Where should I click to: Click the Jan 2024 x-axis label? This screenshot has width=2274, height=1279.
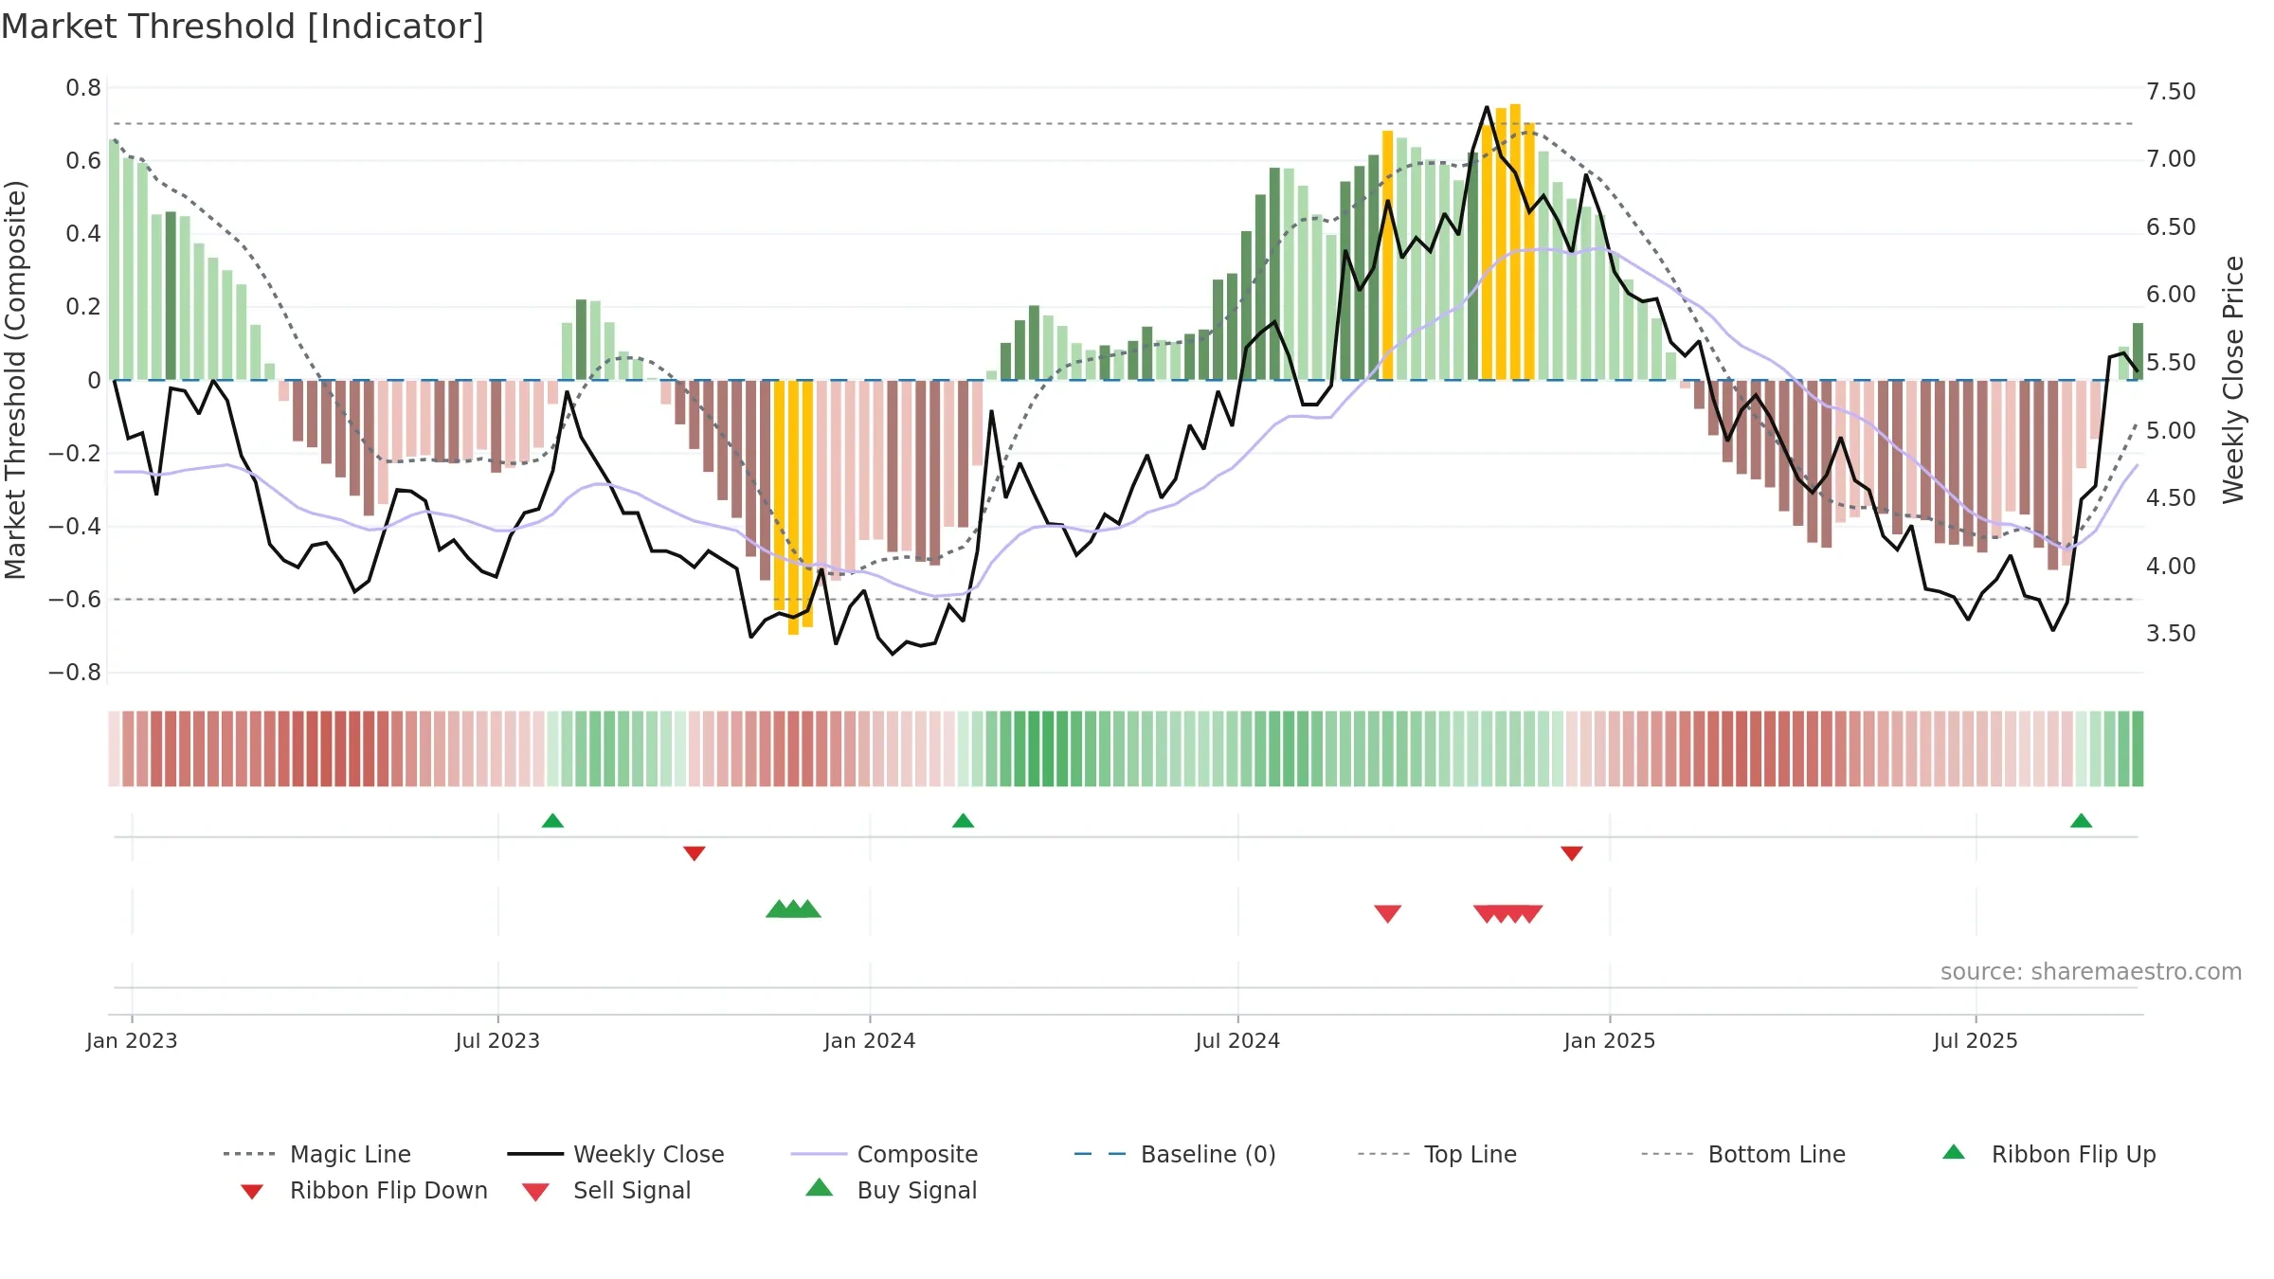pos(870,1040)
